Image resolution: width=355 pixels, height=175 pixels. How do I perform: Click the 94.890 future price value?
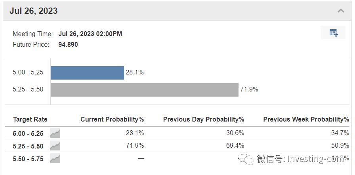[68, 44]
